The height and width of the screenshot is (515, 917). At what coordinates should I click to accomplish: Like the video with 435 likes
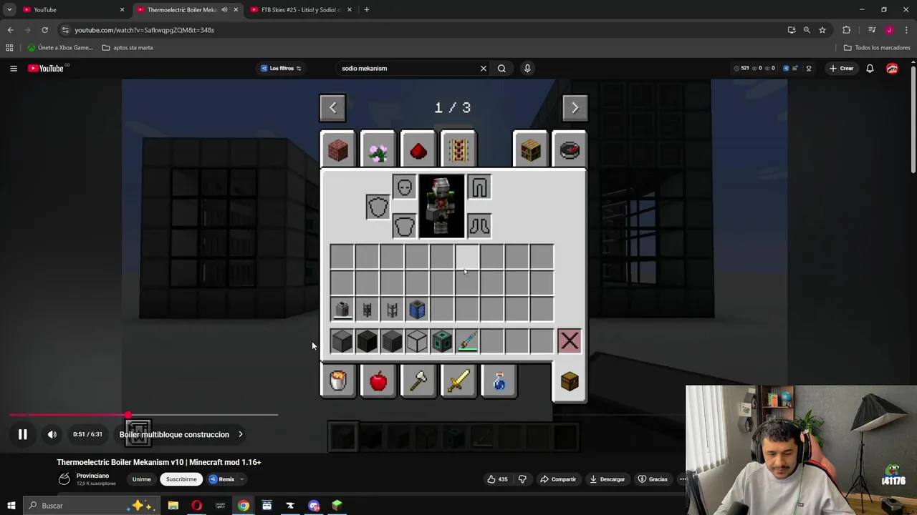[x=497, y=479]
